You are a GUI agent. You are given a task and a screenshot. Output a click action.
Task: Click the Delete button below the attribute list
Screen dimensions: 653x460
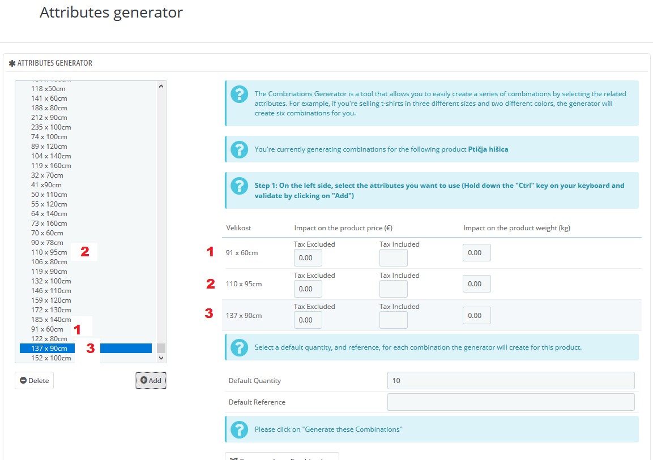coord(34,380)
